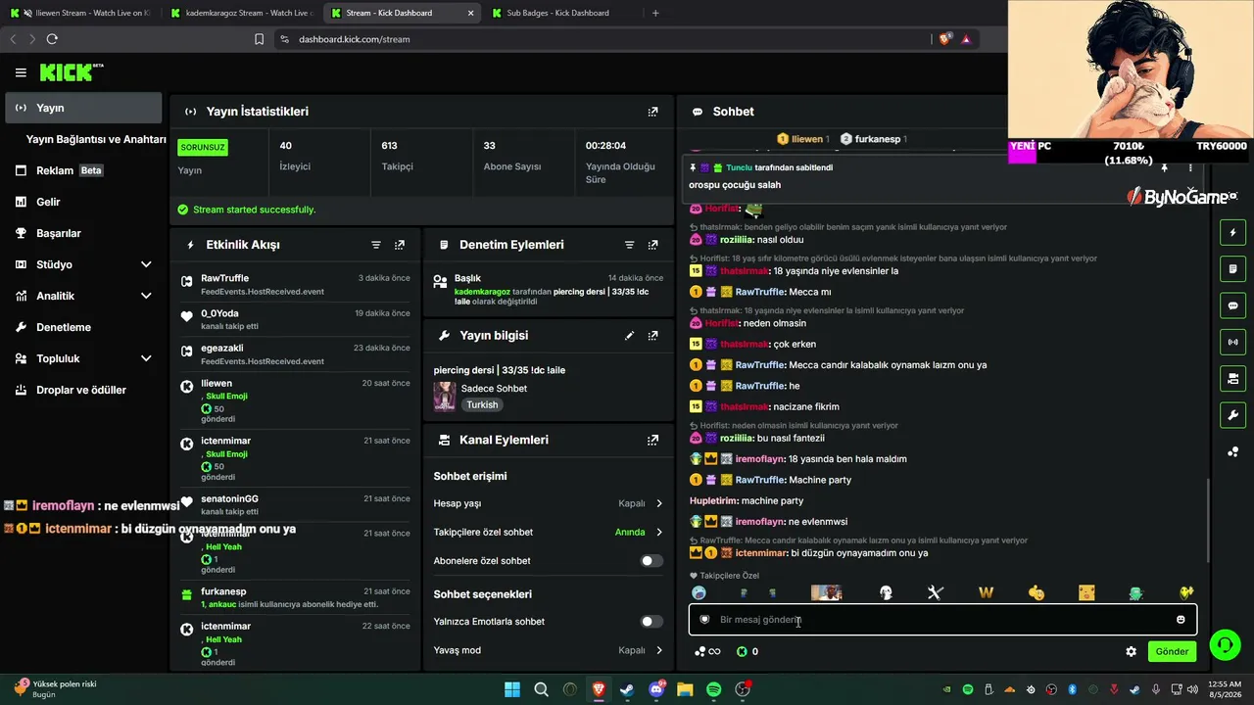Viewport: 1254px width, 705px height.
Task: Open Yavaş mod setting options
Action: click(548, 650)
